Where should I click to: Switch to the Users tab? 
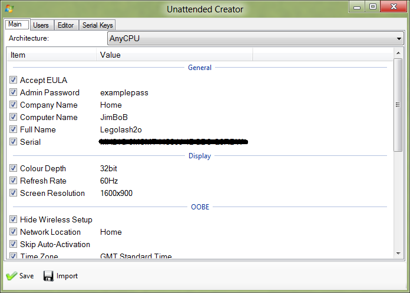pyautogui.click(x=41, y=25)
